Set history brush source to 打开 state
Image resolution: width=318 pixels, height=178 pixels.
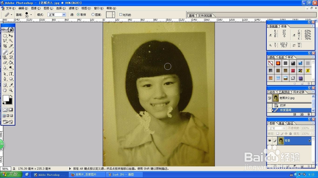click(270, 105)
